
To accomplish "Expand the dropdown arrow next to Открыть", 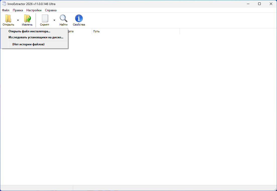I will coord(18,20).
